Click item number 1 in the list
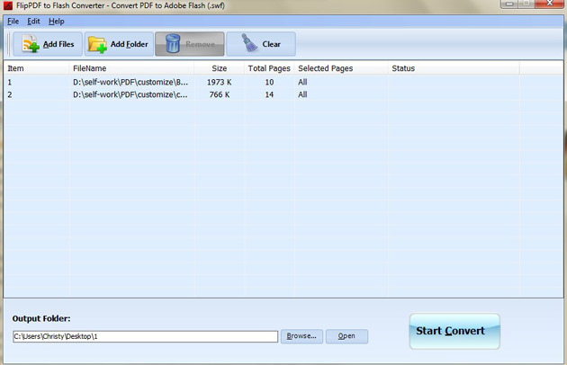Screen dimensions: 567x365 [10, 82]
